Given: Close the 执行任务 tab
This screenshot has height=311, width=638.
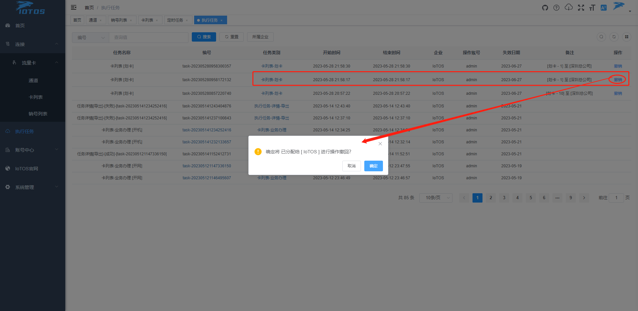Looking at the screenshot, I should tap(221, 20).
